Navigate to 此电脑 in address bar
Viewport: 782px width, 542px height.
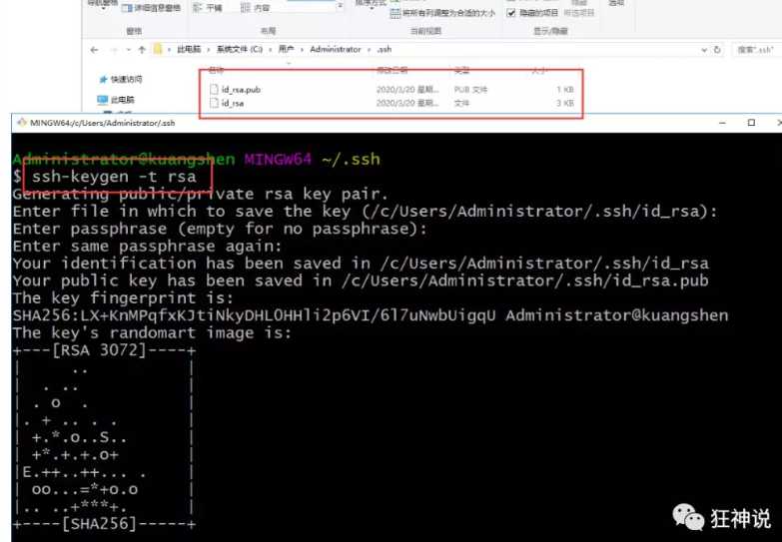(x=189, y=49)
